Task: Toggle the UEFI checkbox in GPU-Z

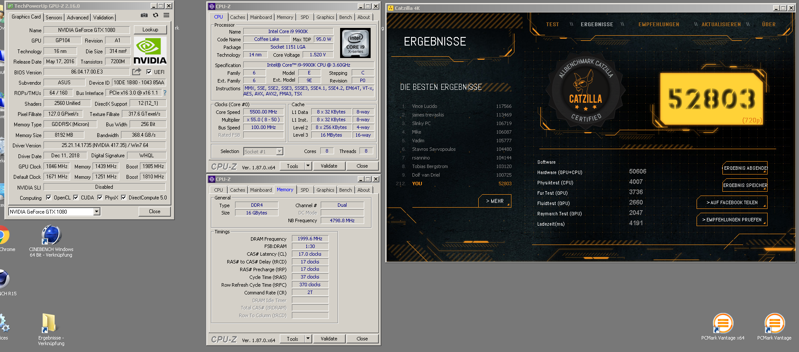Action: click(149, 72)
